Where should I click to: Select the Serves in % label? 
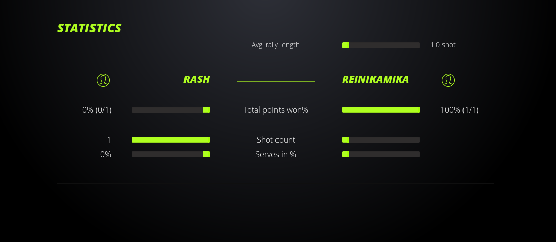point(275,154)
